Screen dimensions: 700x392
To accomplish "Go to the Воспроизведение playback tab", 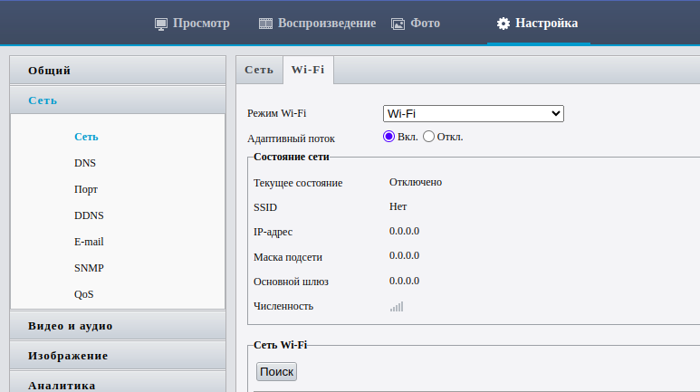I will (x=318, y=24).
